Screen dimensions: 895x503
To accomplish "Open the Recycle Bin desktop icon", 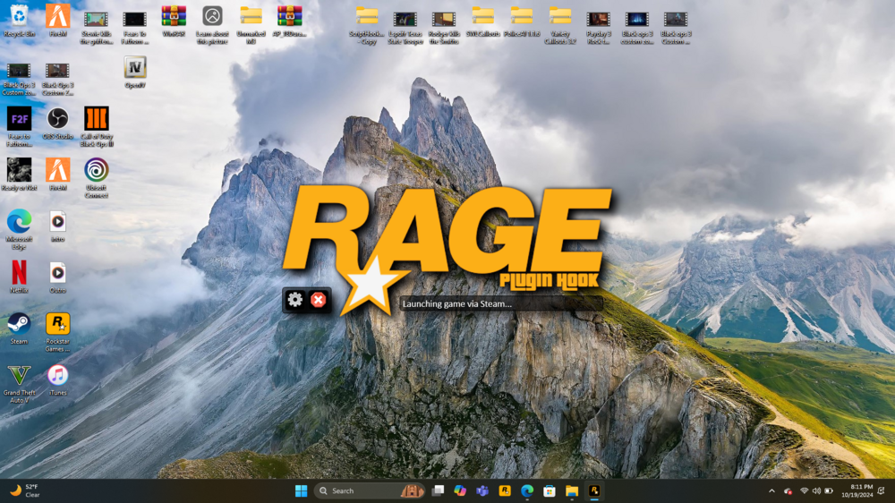I will [x=19, y=21].
